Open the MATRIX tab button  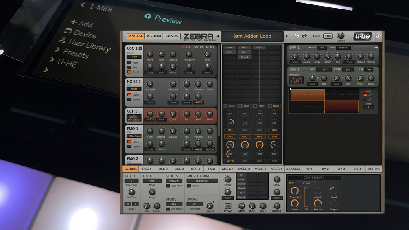374,169
